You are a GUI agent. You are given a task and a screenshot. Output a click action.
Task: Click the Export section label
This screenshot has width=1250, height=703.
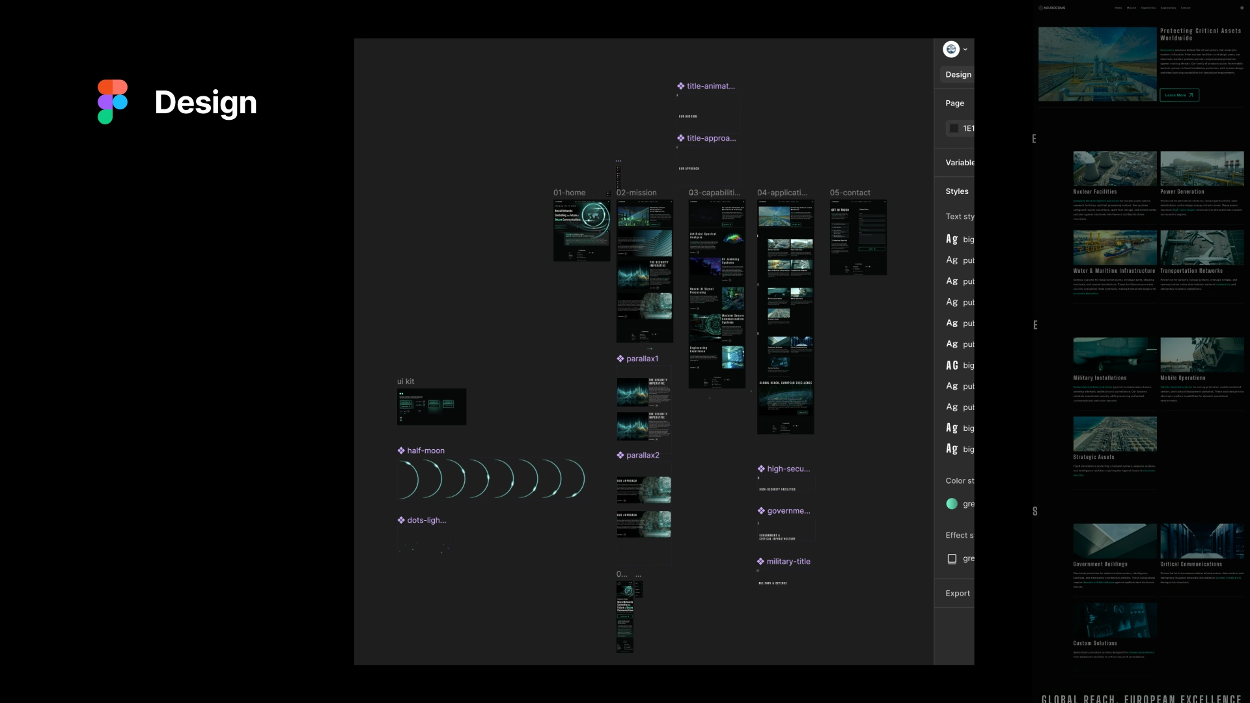[x=957, y=593]
